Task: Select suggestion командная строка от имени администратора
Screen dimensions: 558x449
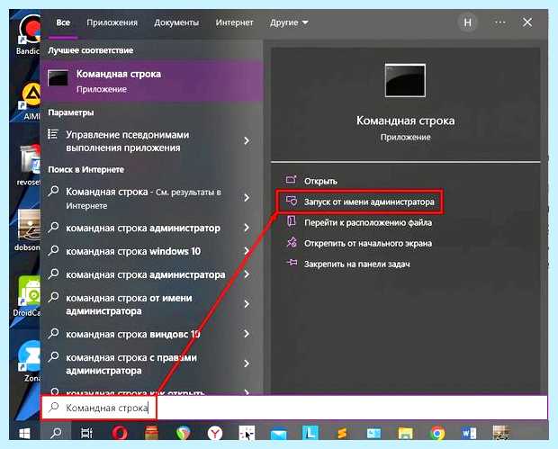Action: click(x=129, y=304)
